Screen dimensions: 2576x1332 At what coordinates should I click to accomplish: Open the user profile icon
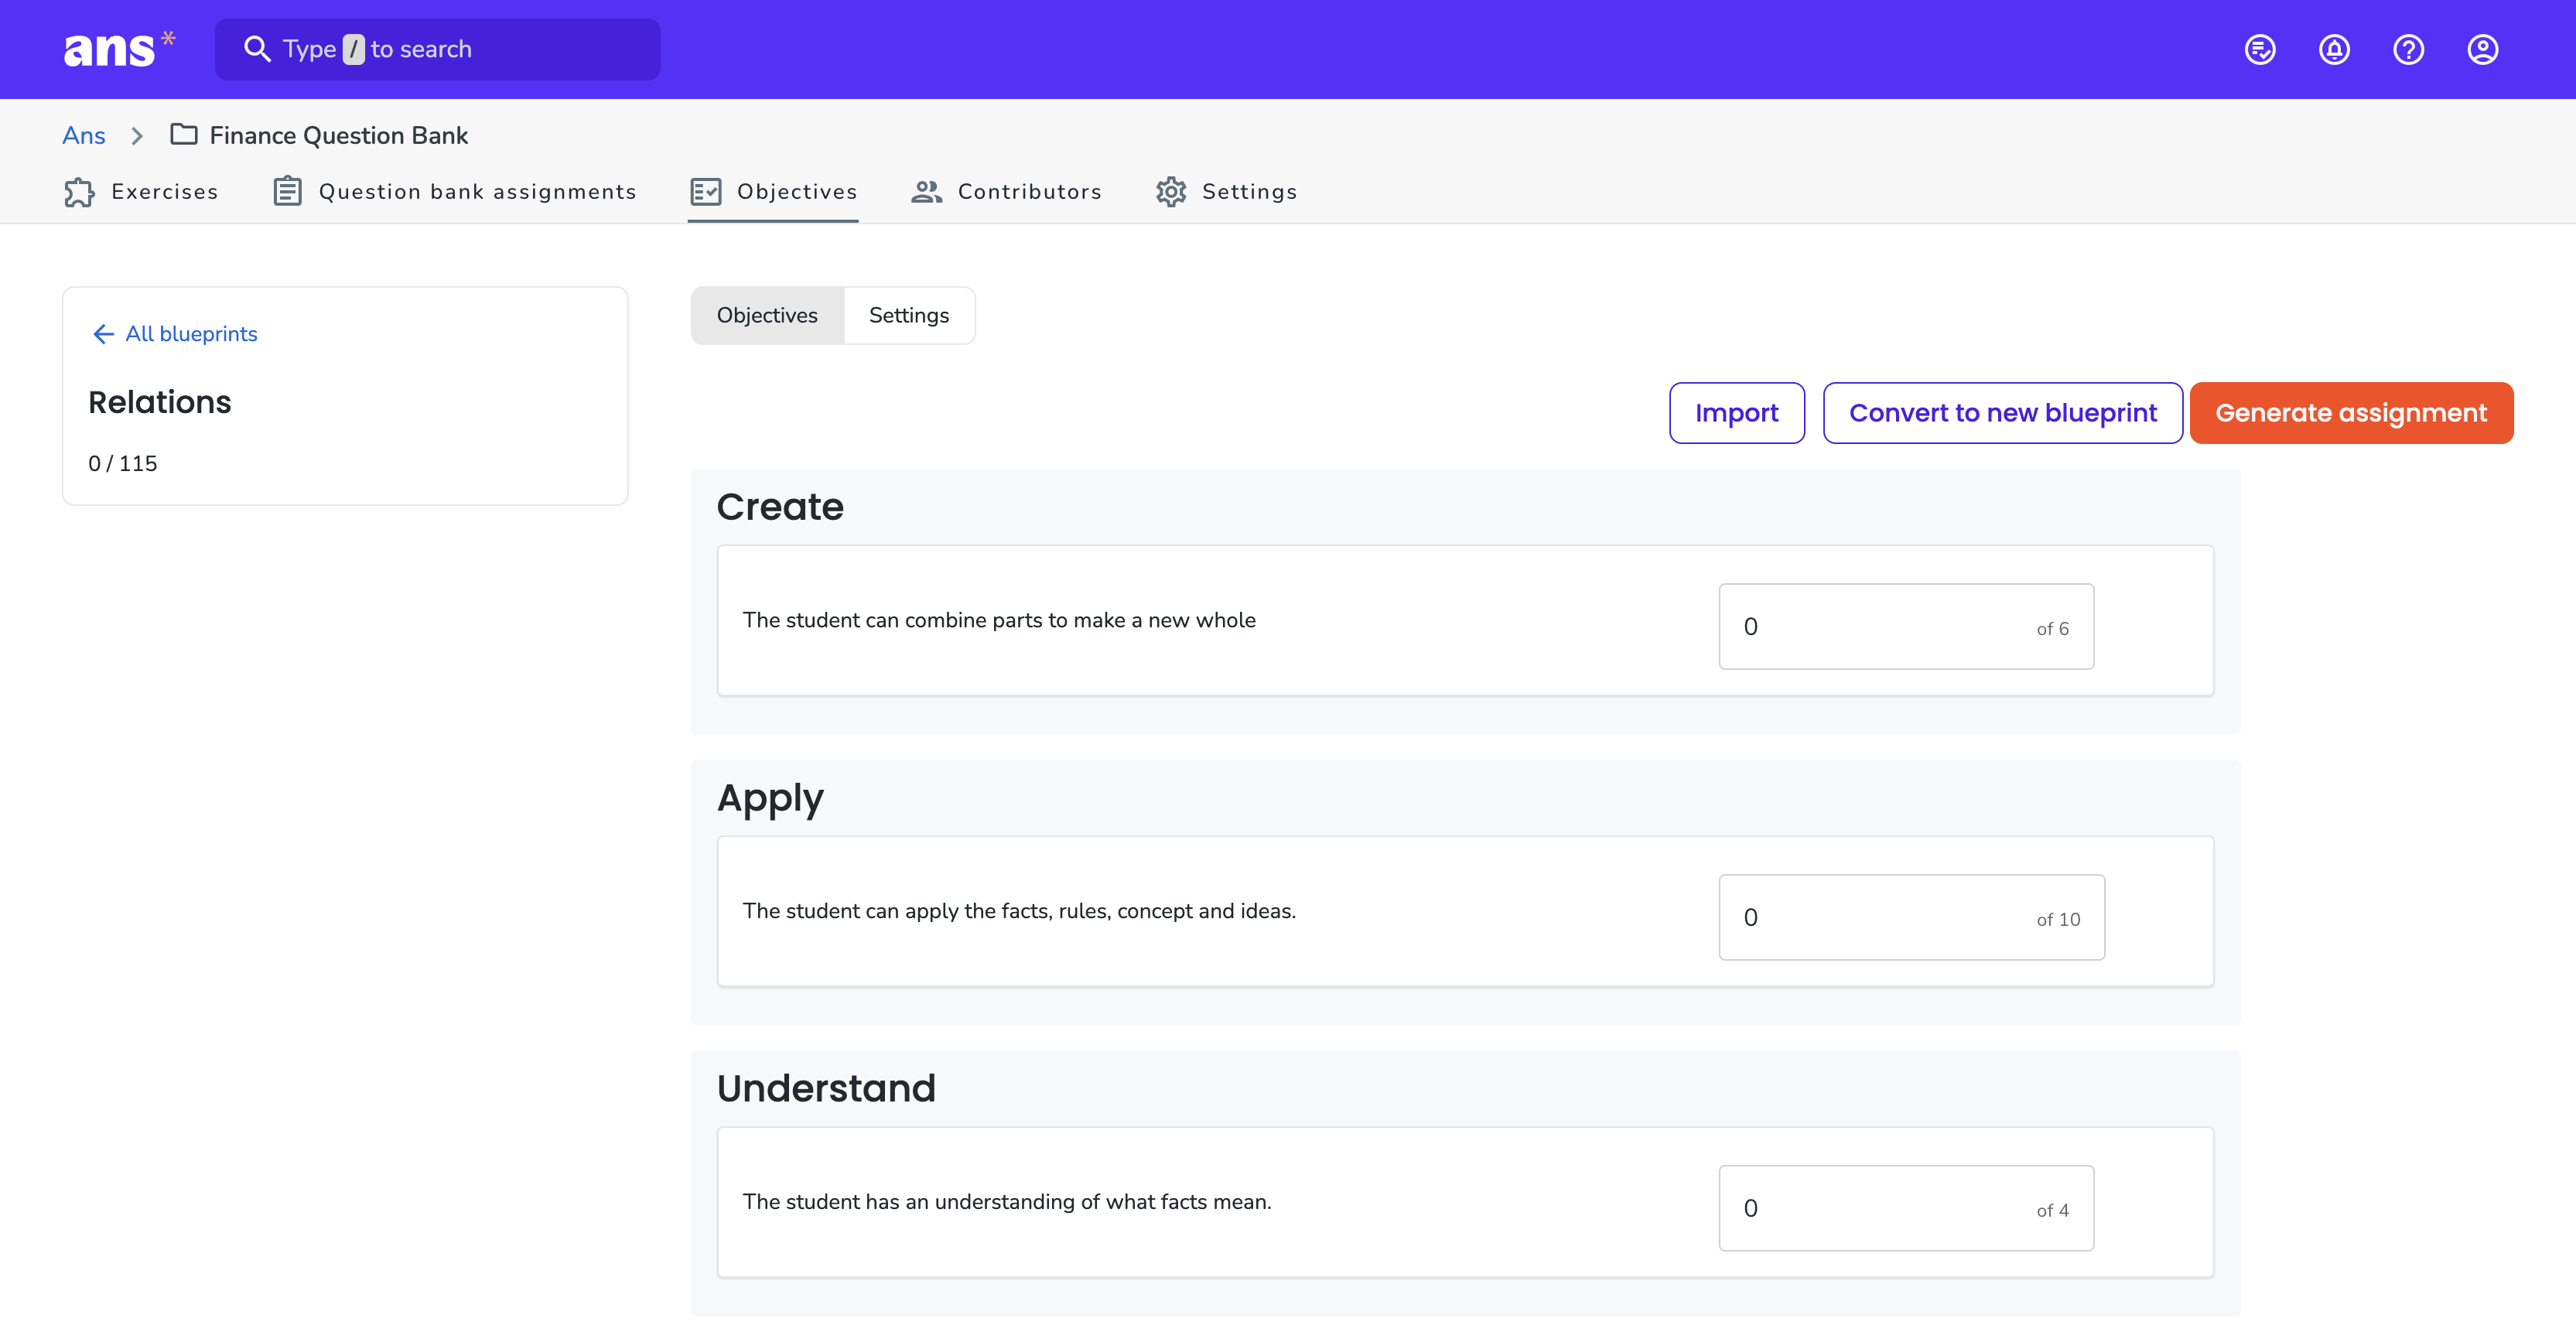[x=2482, y=49]
